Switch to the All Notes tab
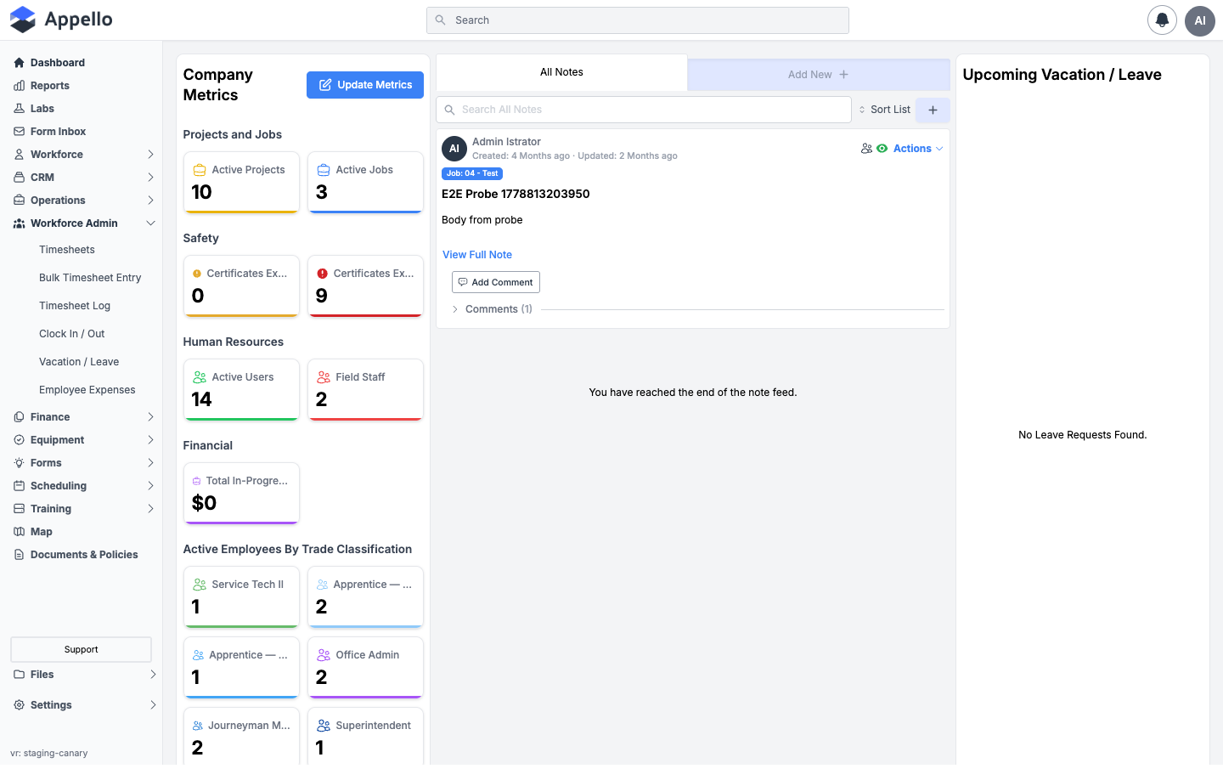This screenshot has width=1223, height=780. pyautogui.click(x=561, y=72)
